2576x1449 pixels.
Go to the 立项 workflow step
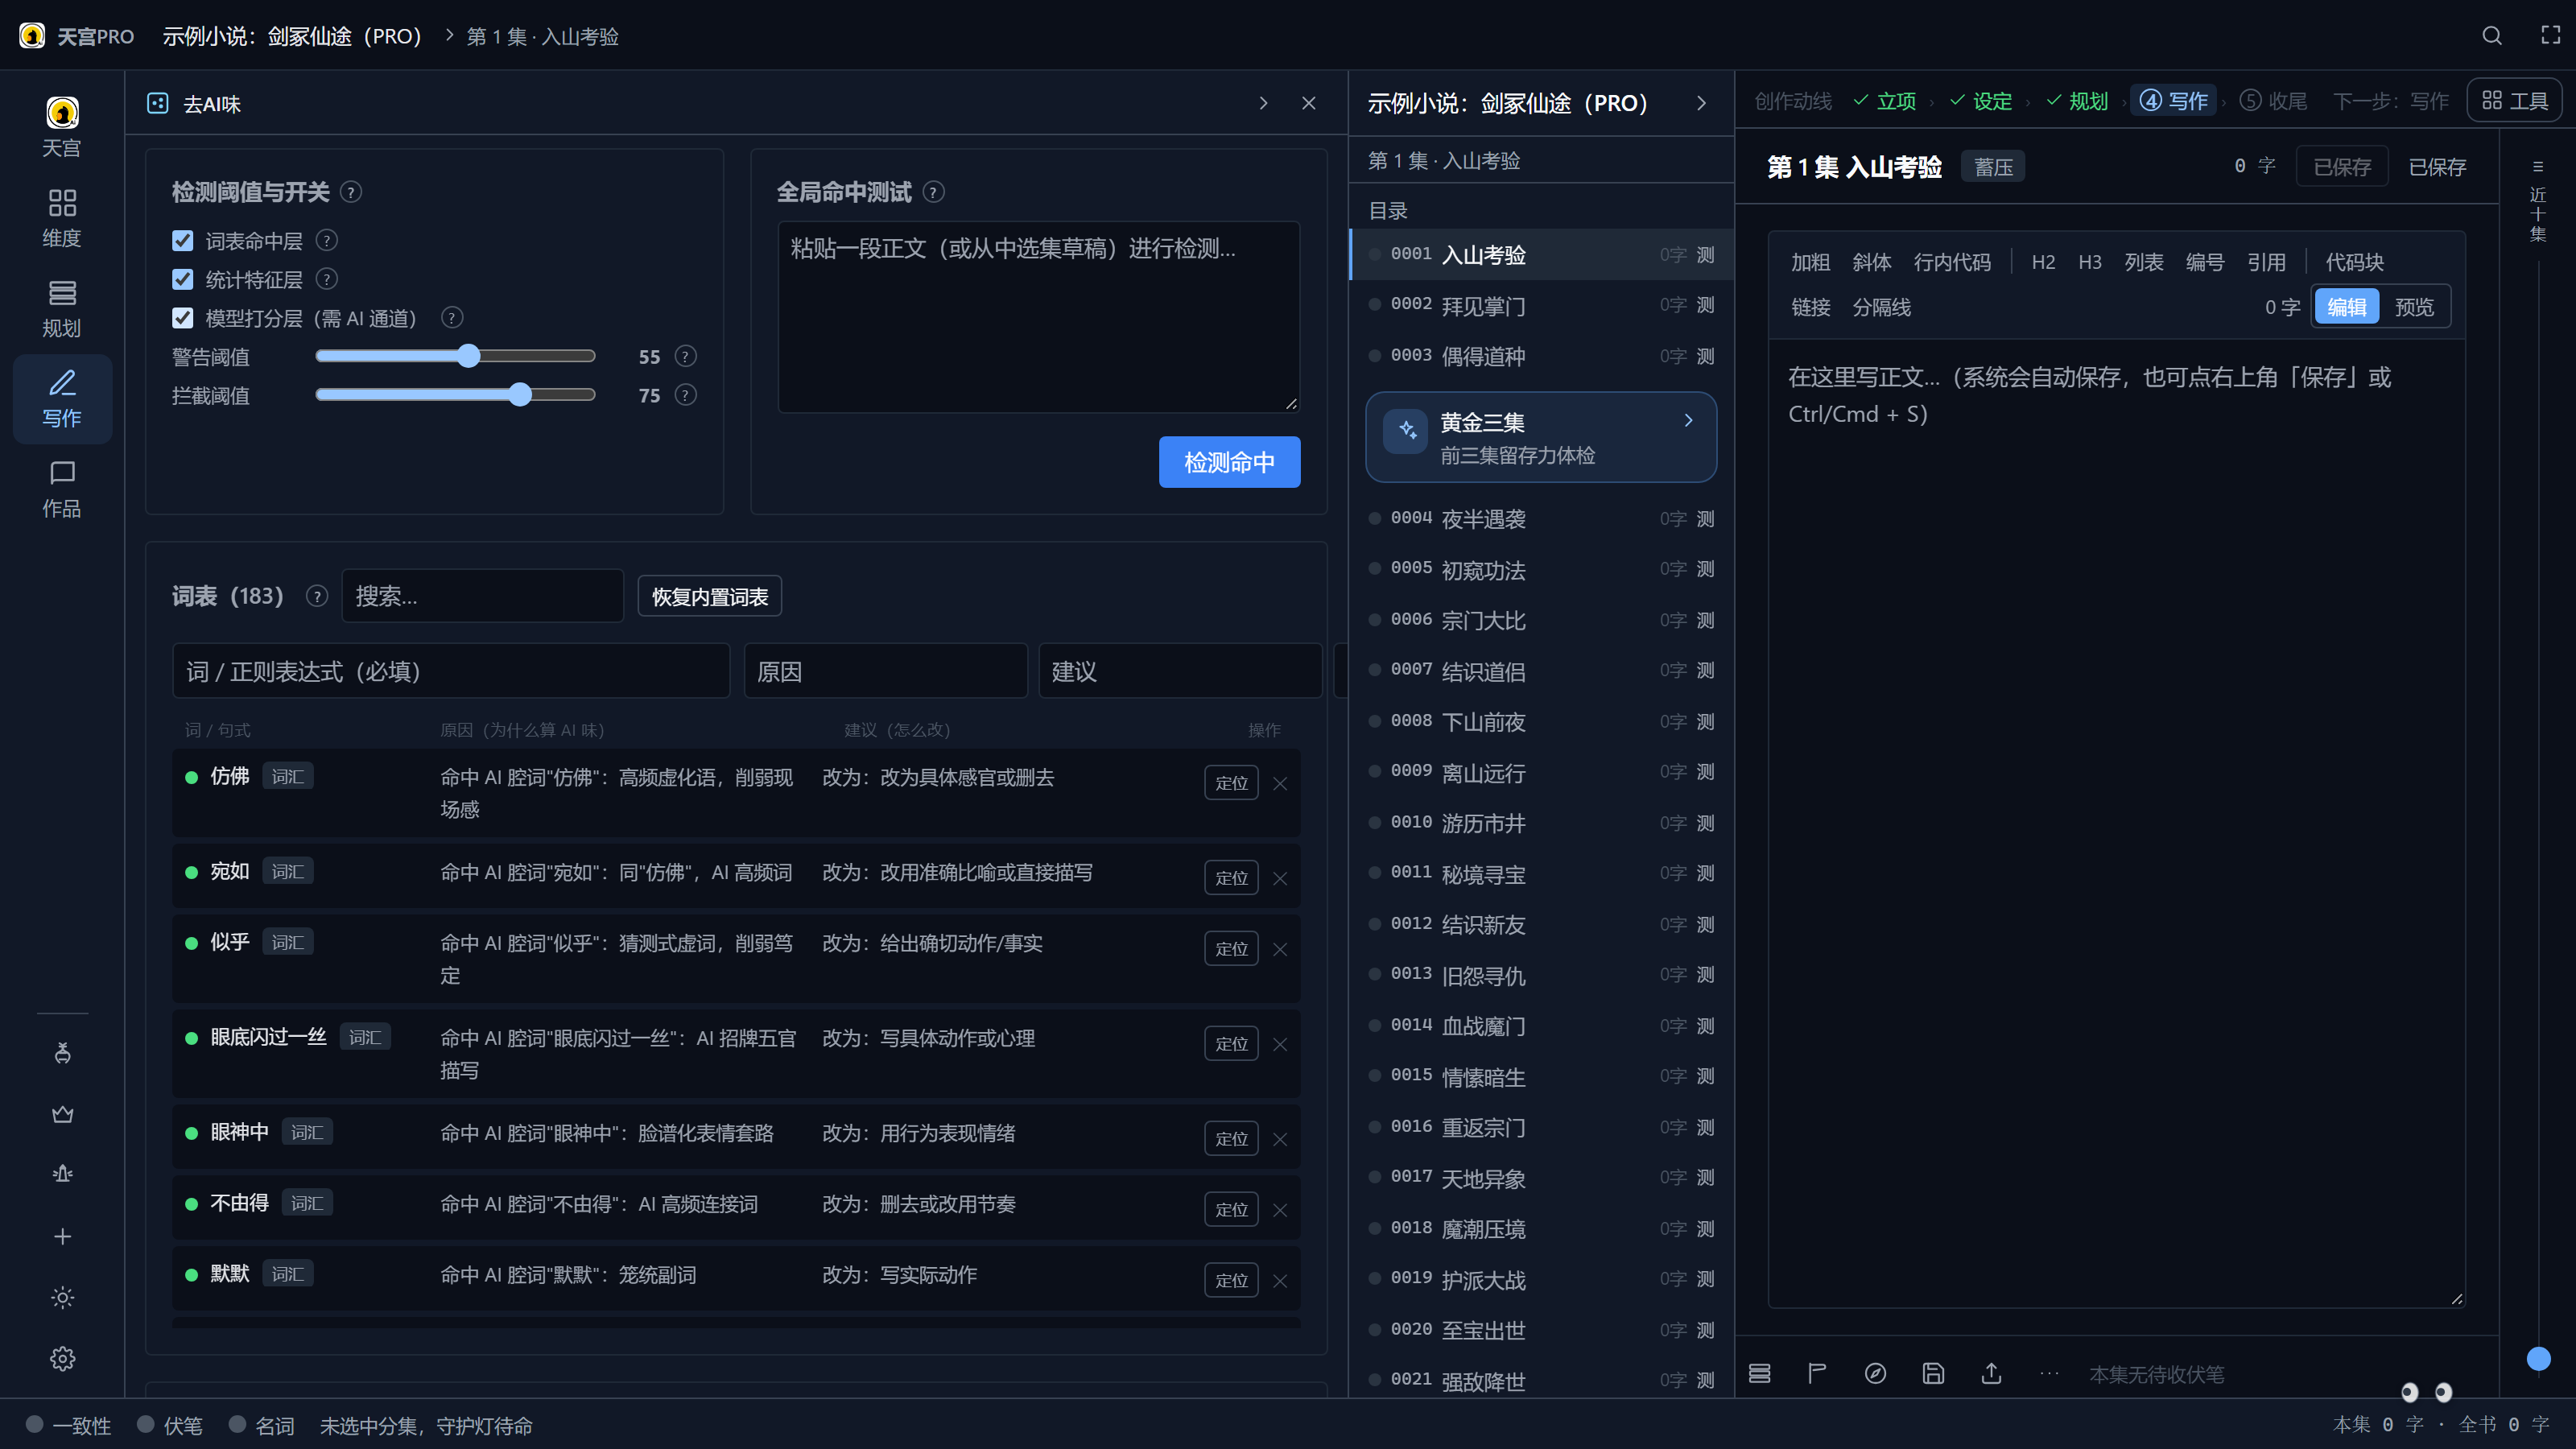(1885, 101)
